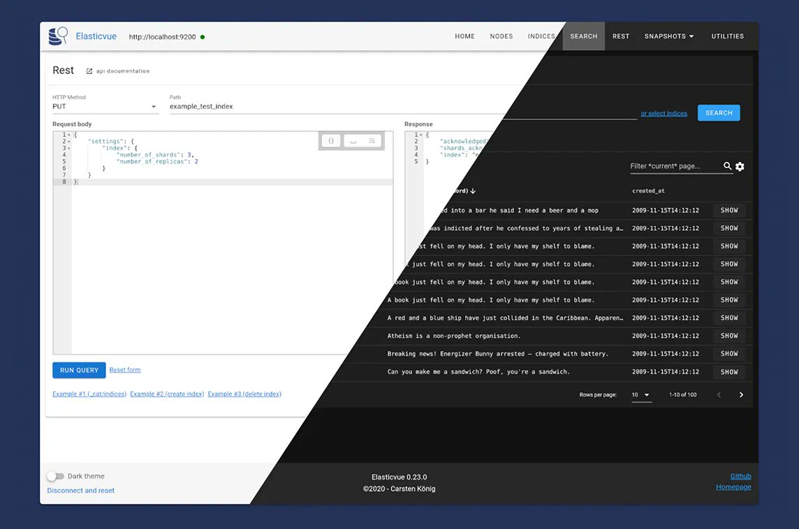This screenshot has width=799, height=529.
Task: Click the magnifier icon in the filter field
Action: [728, 166]
